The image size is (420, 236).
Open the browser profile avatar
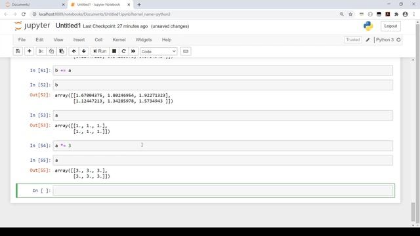point(406,14)
